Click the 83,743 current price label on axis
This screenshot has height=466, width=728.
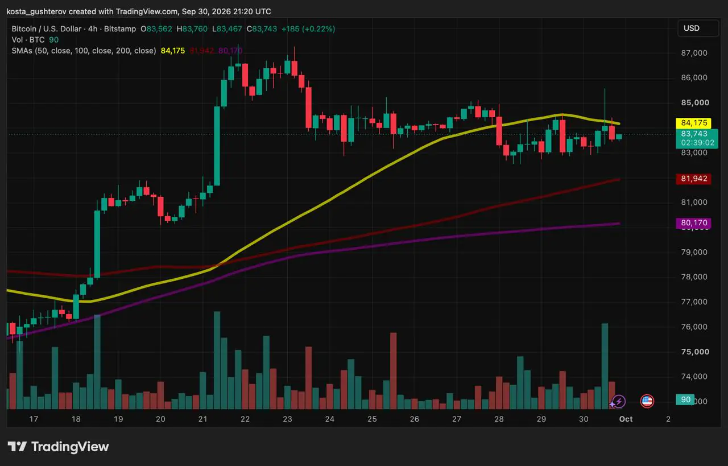pos(694,134)
